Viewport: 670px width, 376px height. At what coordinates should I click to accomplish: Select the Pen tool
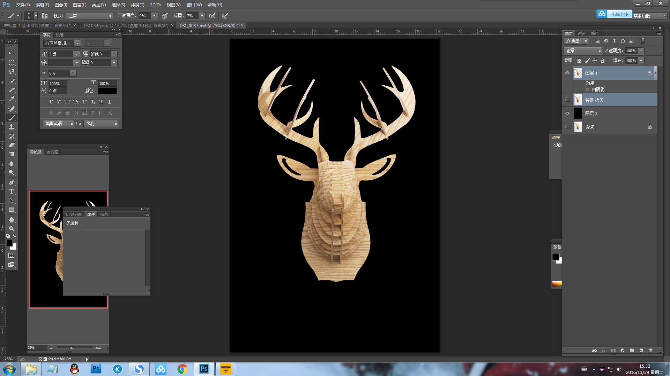click(12, 182)
